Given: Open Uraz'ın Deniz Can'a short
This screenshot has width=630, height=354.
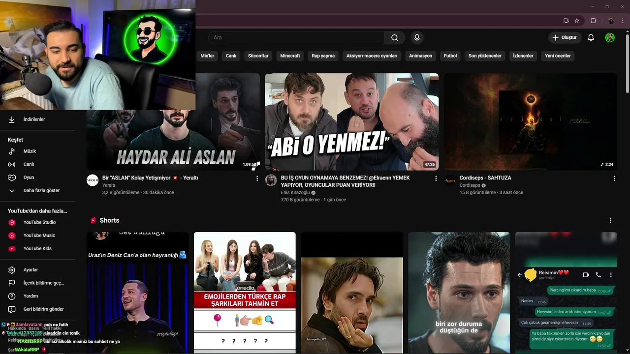Looking at the screenshot, I should pos(137,293).
